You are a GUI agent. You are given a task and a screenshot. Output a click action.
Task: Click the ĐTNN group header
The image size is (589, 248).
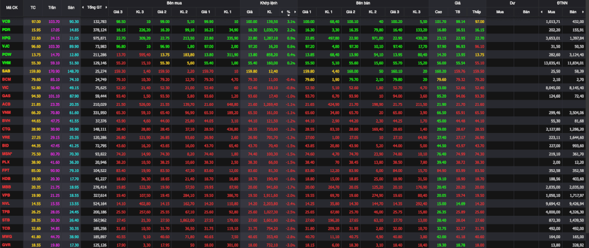click(x=564, y=3)
